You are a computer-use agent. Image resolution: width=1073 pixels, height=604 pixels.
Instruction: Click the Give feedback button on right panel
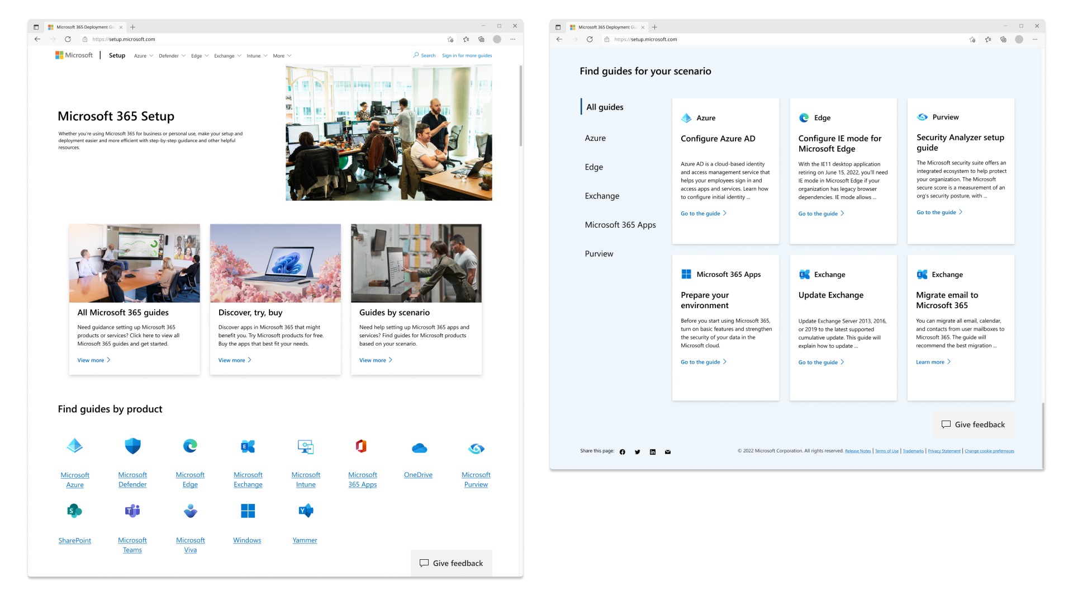click(973, 424)
